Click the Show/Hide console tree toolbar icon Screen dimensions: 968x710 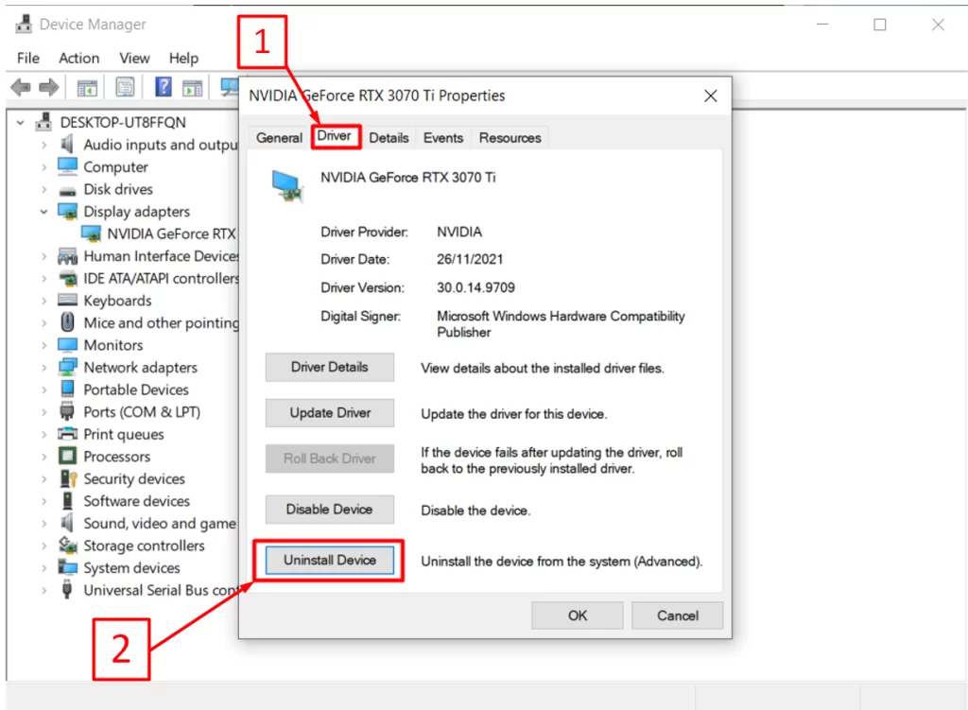coord(87,88)
